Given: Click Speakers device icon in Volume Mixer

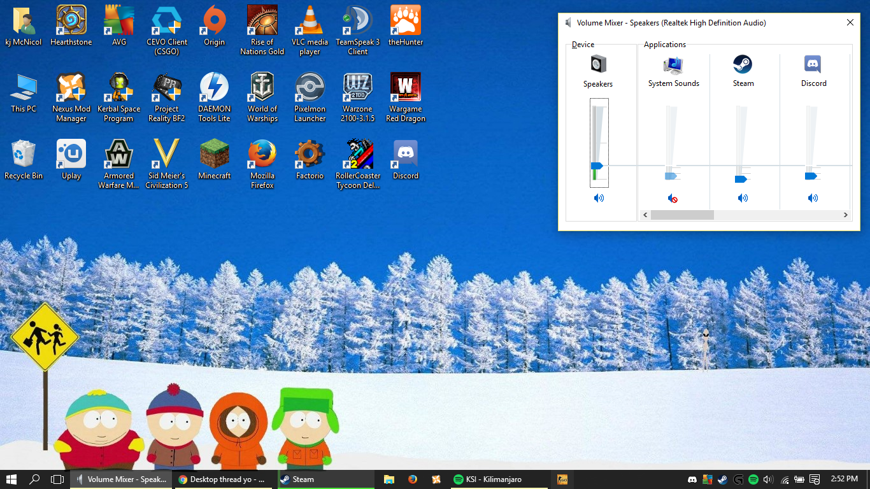Looking at the screenshot, I should [x=599, y=64].
